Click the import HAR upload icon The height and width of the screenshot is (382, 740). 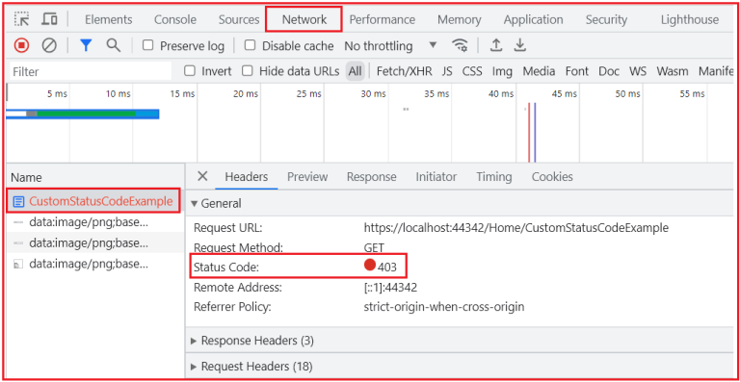pos(495,45)
